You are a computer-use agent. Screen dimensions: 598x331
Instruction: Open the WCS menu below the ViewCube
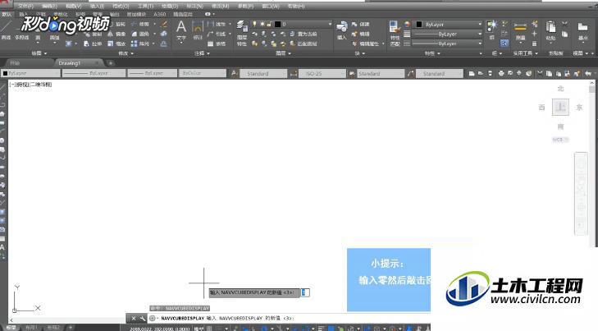coord(560,140)
